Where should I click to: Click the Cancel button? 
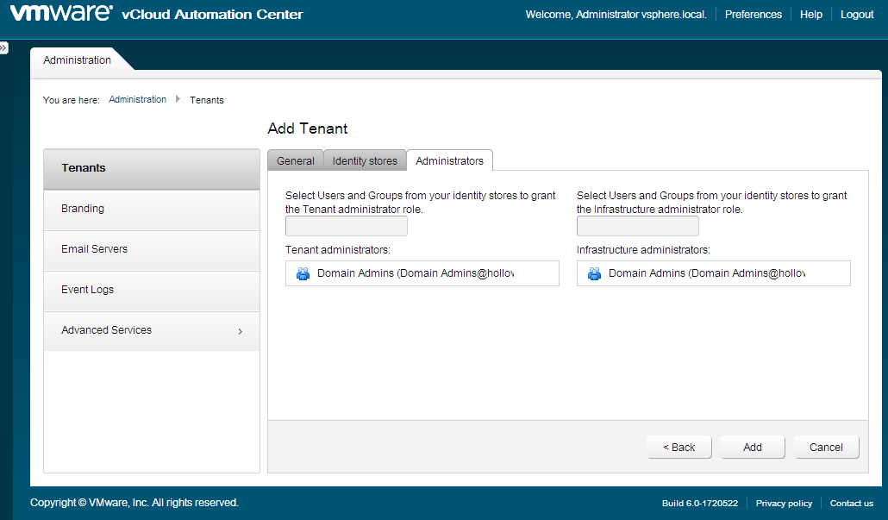click(826, 447)
